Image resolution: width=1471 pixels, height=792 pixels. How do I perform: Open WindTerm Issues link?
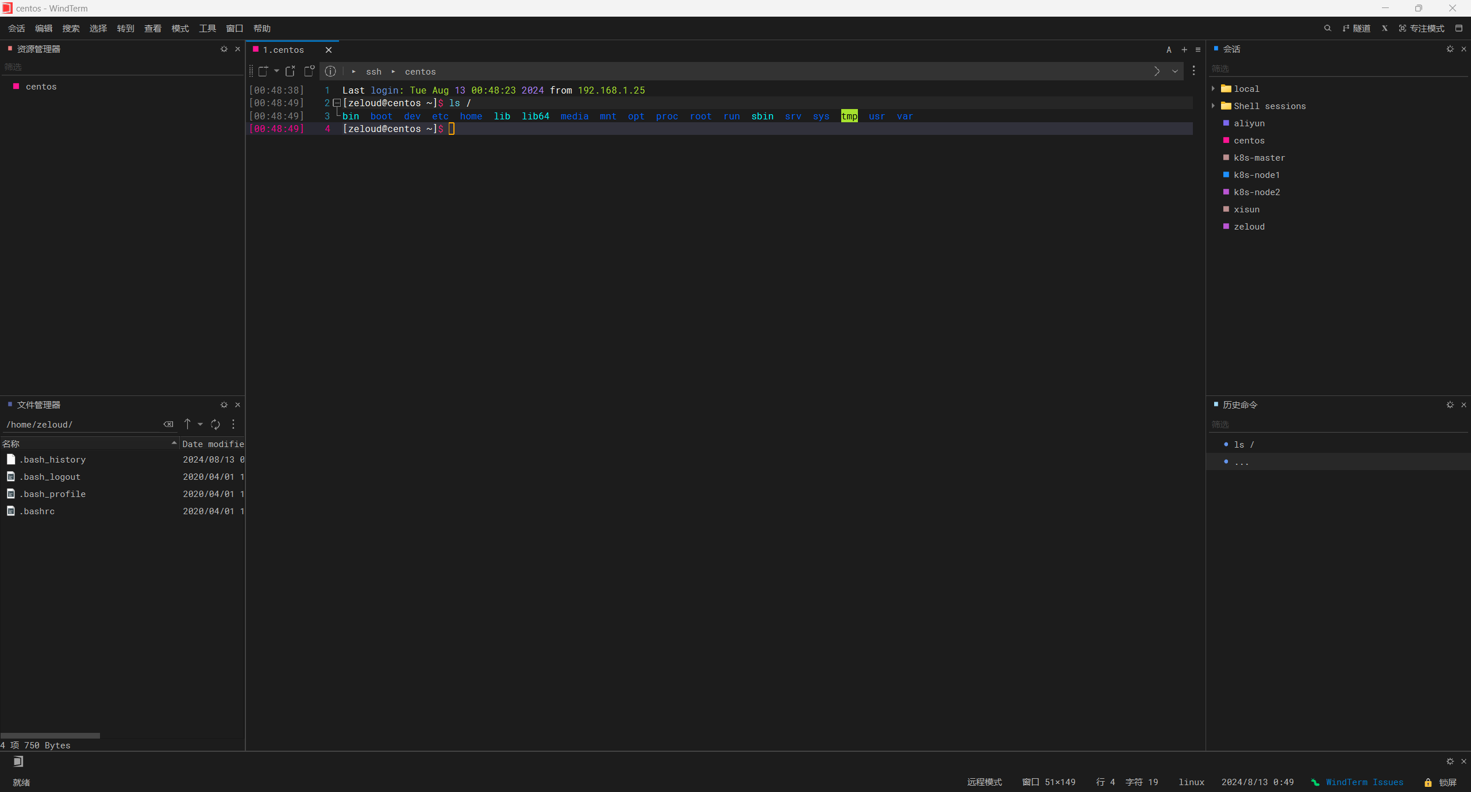click(1357, 782)
